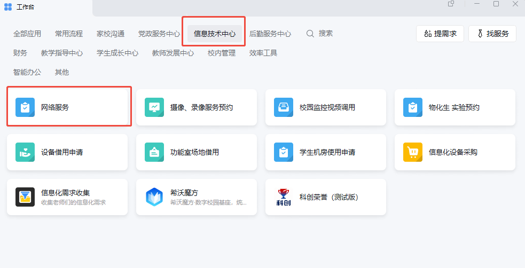Open the 功能室场地借用 icon
Viewport: 525px width, 268px height.
154,152
